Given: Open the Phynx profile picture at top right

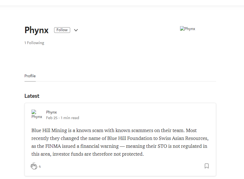Looking at the screenshot, I should (x=188, y=29).
